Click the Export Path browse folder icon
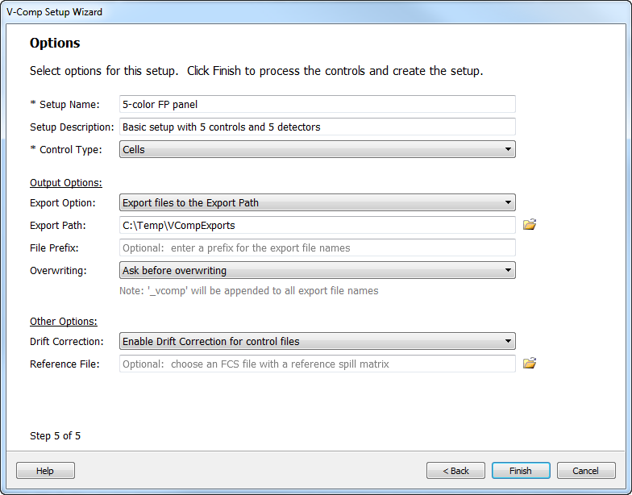 pos(530,225)
